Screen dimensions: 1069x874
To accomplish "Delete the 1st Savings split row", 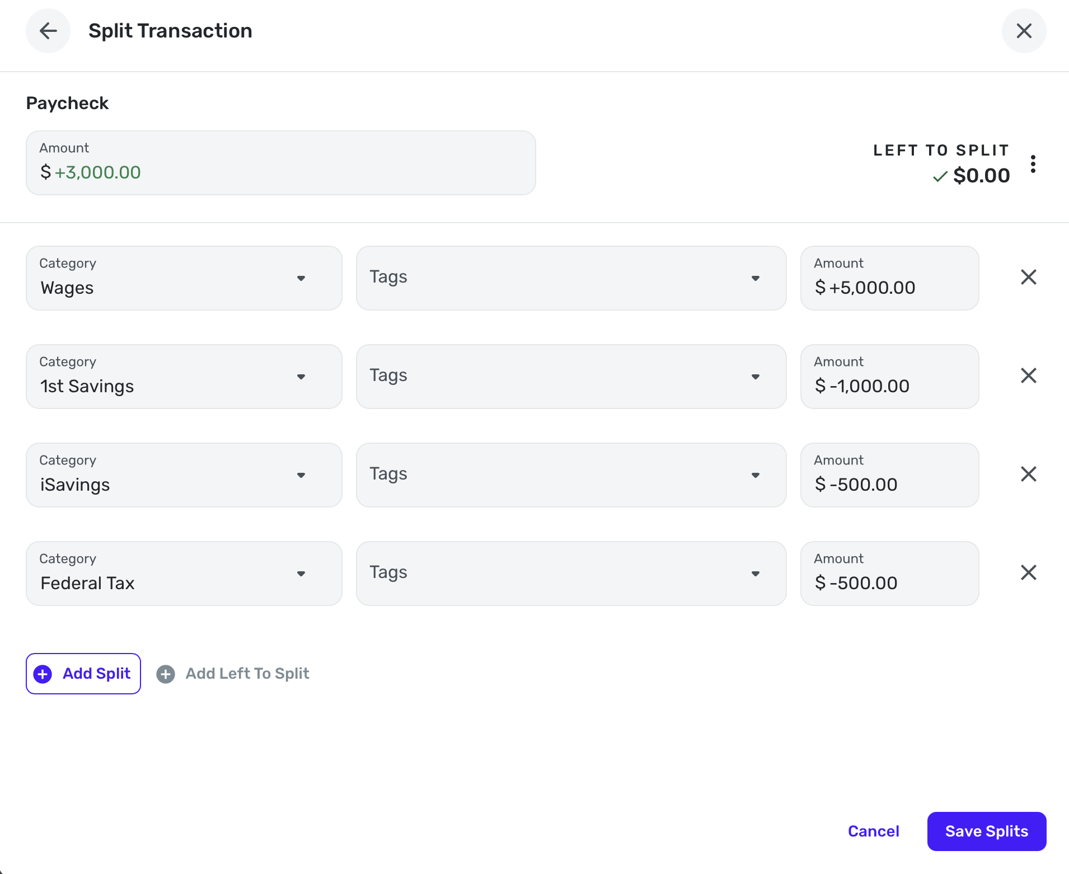I will pos(1028,376).
